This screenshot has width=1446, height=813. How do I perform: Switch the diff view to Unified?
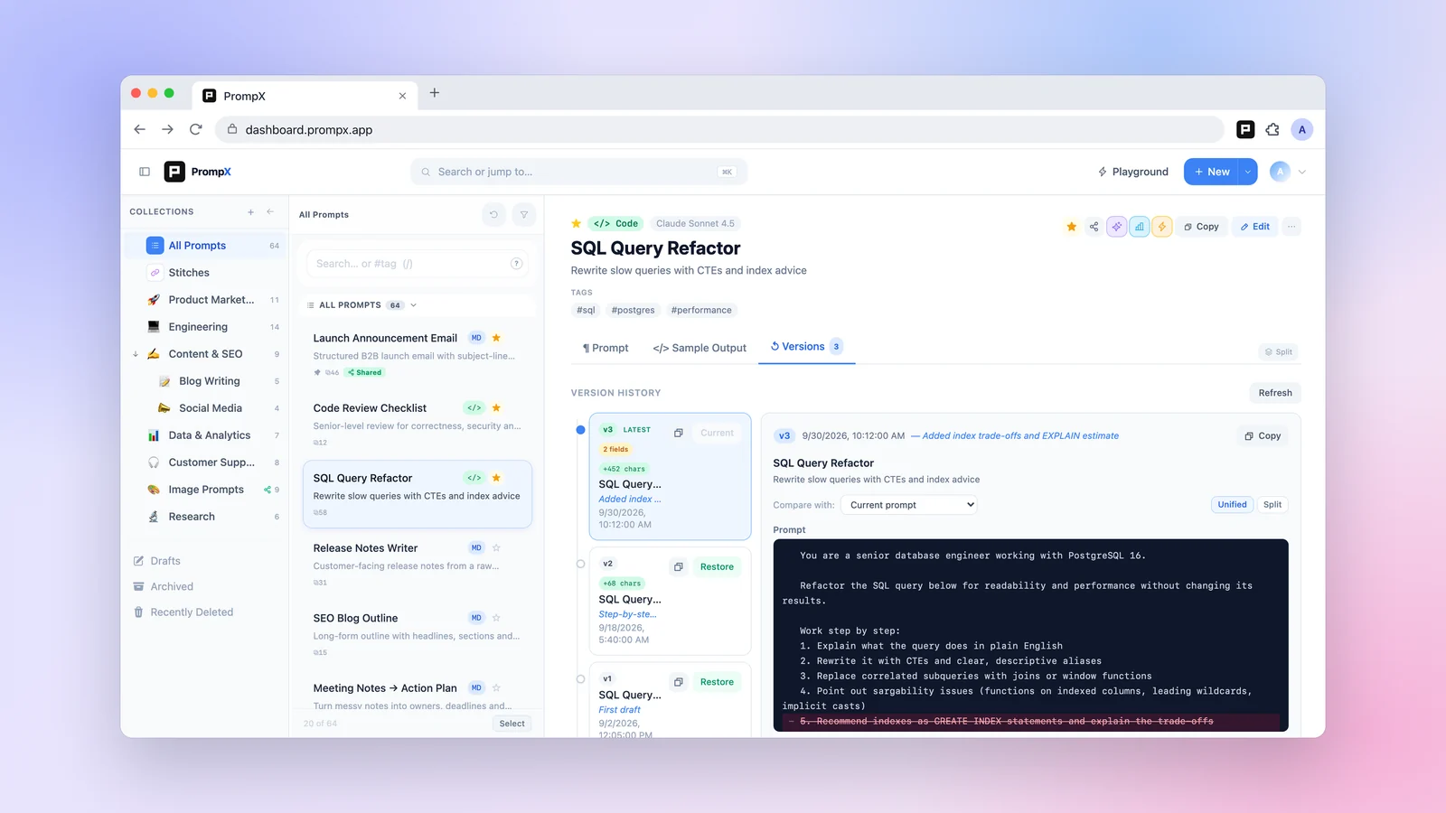click(x=1232, y=505)
